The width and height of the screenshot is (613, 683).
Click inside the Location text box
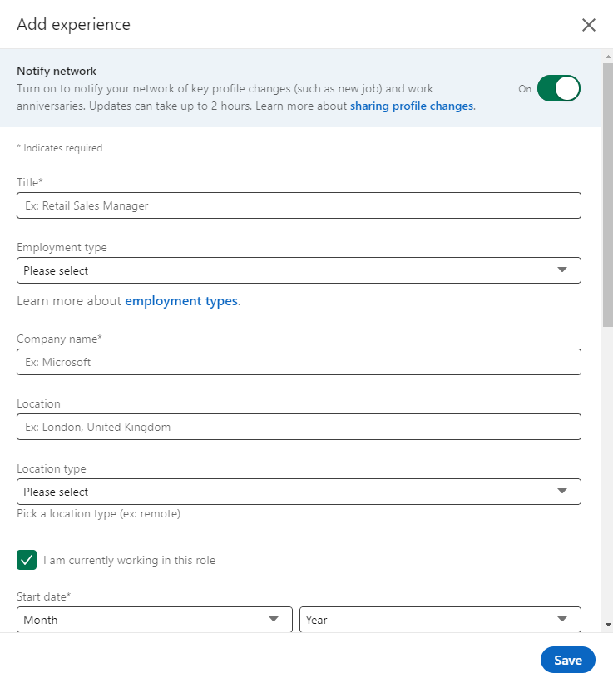click(x=299, y=427)
